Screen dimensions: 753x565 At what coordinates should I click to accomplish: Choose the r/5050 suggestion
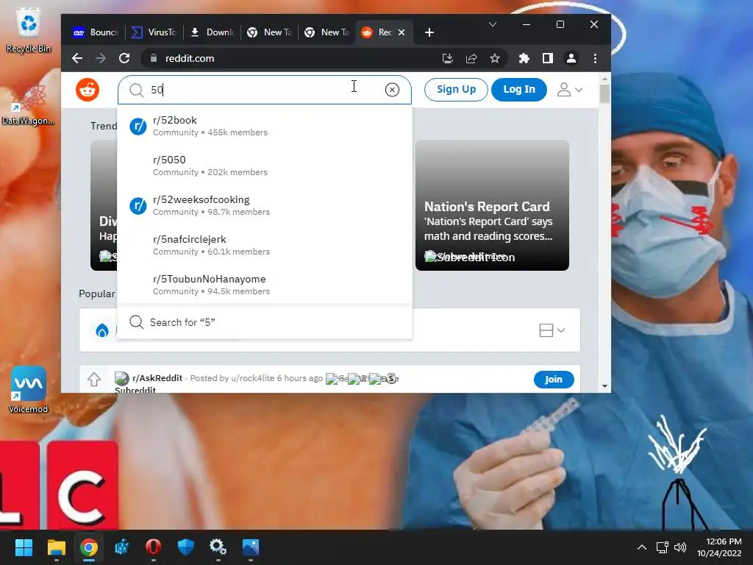265,166
